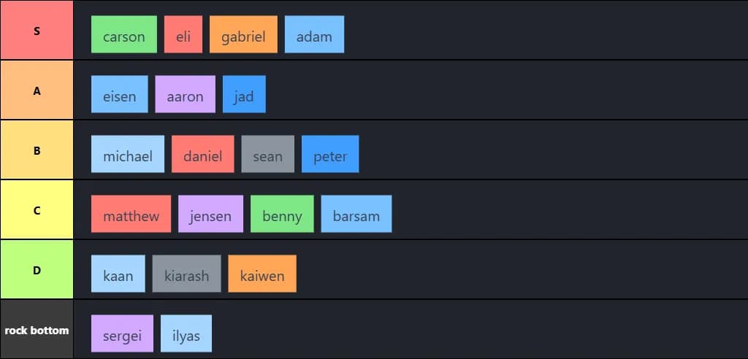The width and height of the screenshot is (748, 359).
Task: Click the gray kiarash tile
Action: (x=186, y=274)
